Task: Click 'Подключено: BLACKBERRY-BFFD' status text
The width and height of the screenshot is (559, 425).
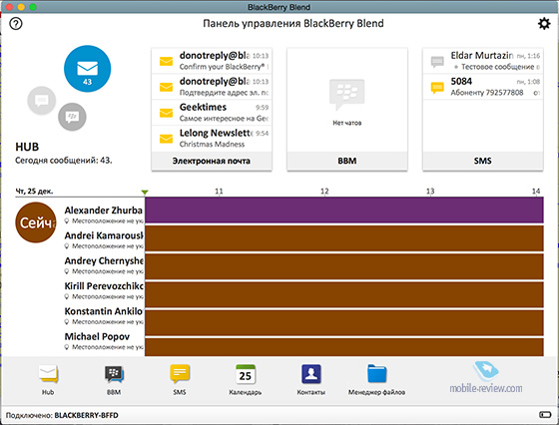Action: click(62, 415)
